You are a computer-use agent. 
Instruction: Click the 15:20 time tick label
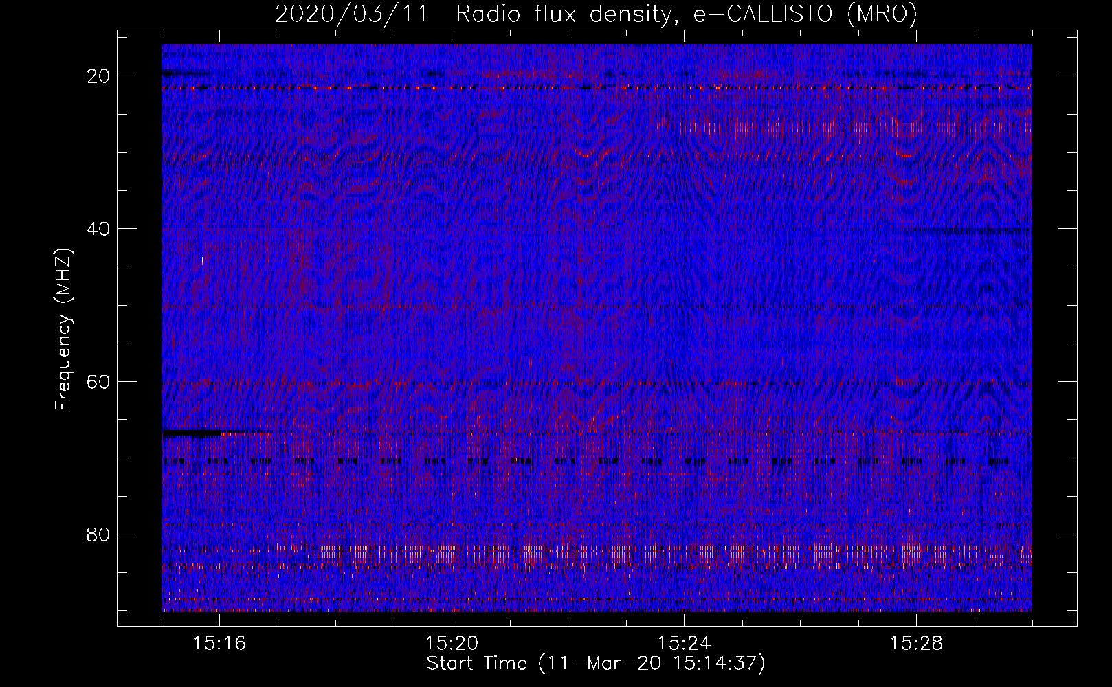[x=452, y=644]
